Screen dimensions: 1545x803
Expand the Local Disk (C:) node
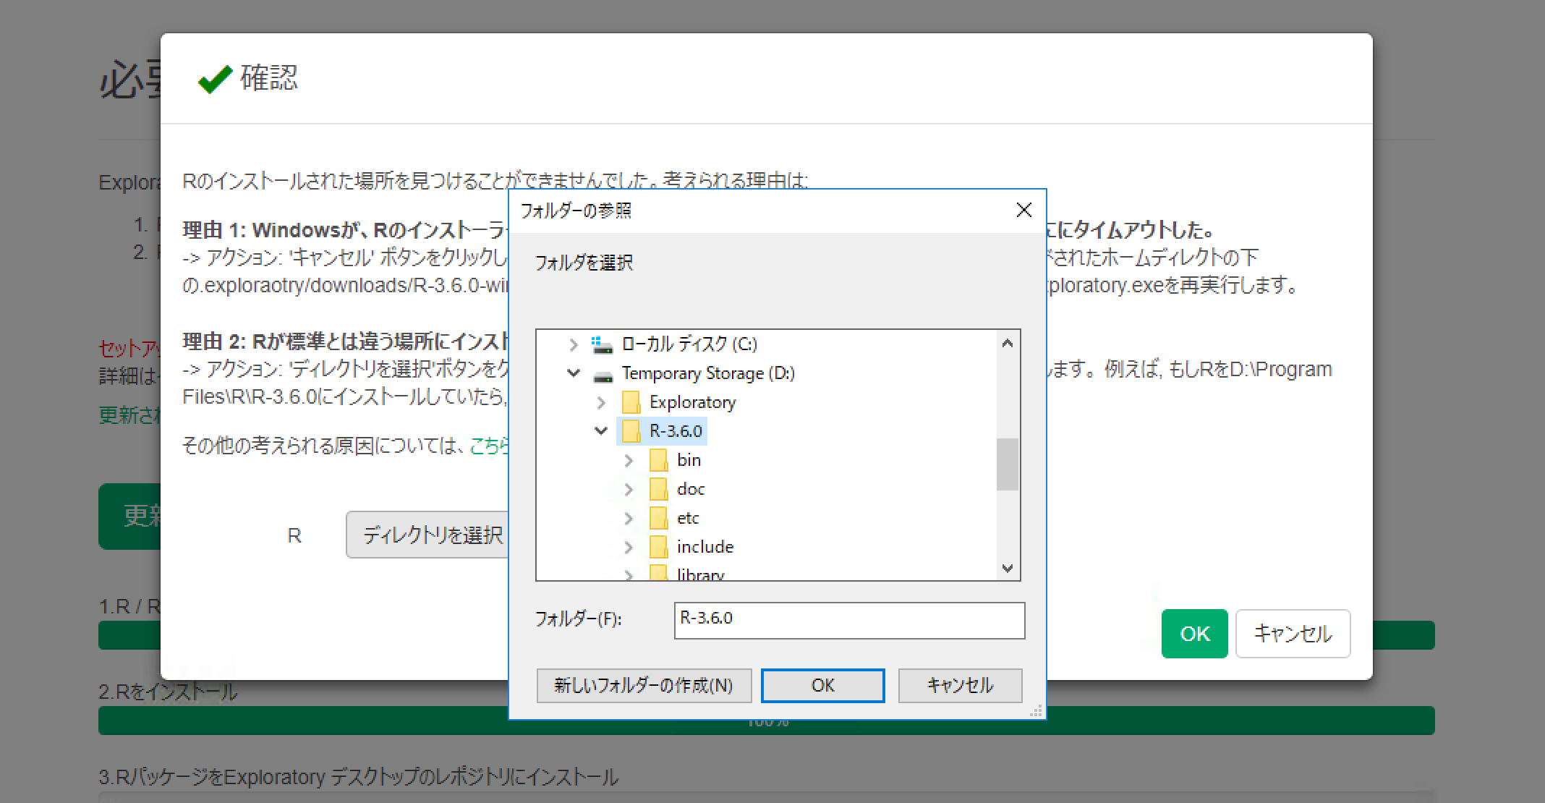pos(574,344)
